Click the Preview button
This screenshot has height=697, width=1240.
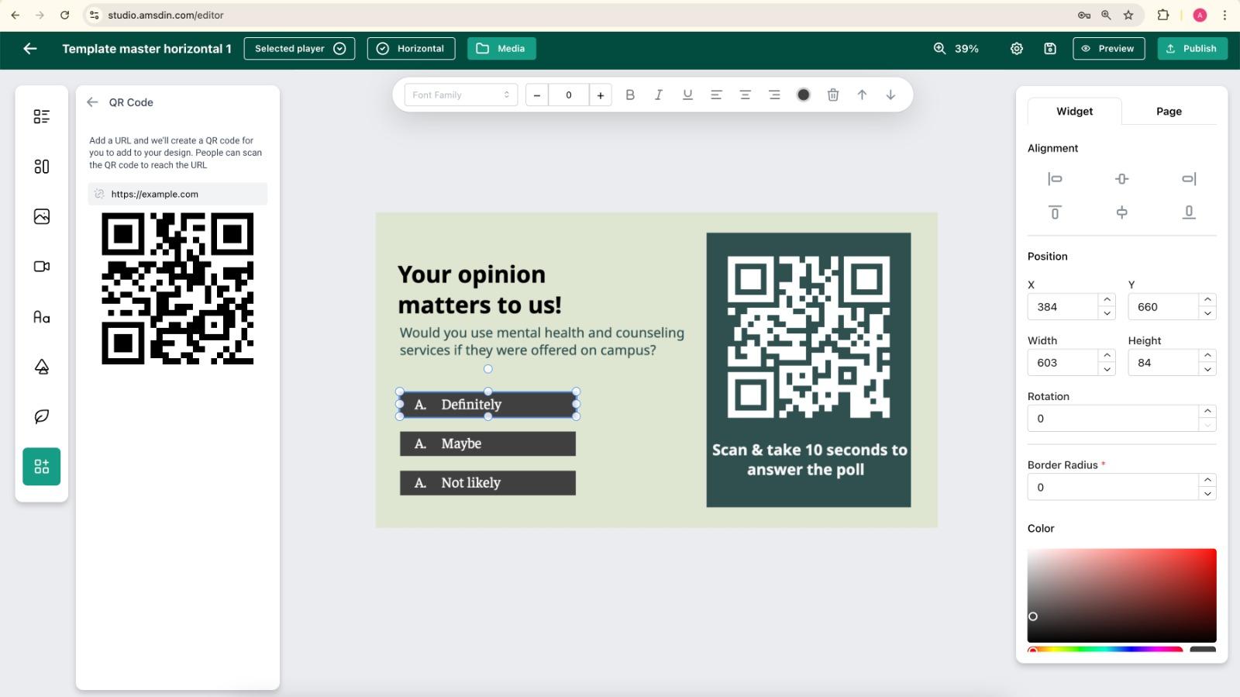coord(1109,48)
